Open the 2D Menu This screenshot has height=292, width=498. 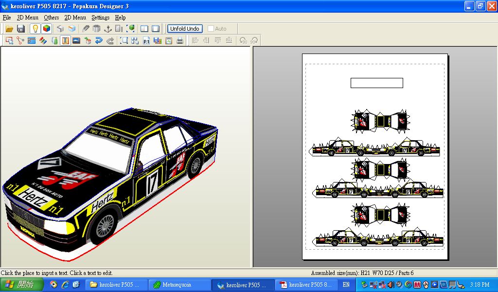(75, 18)
